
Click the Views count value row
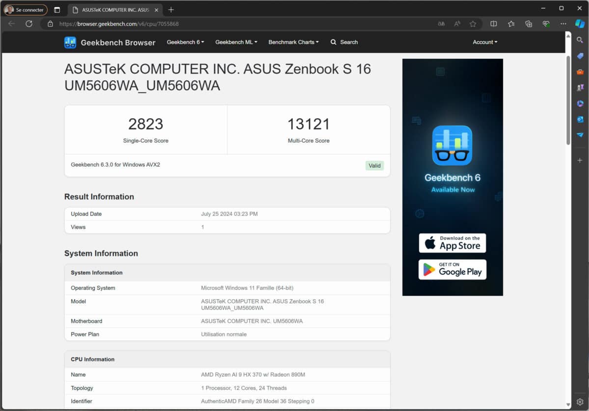coord(227,227)
